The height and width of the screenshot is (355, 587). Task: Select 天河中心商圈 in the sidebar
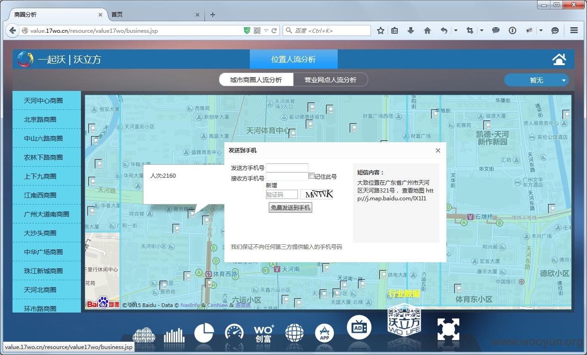point(47,100)
